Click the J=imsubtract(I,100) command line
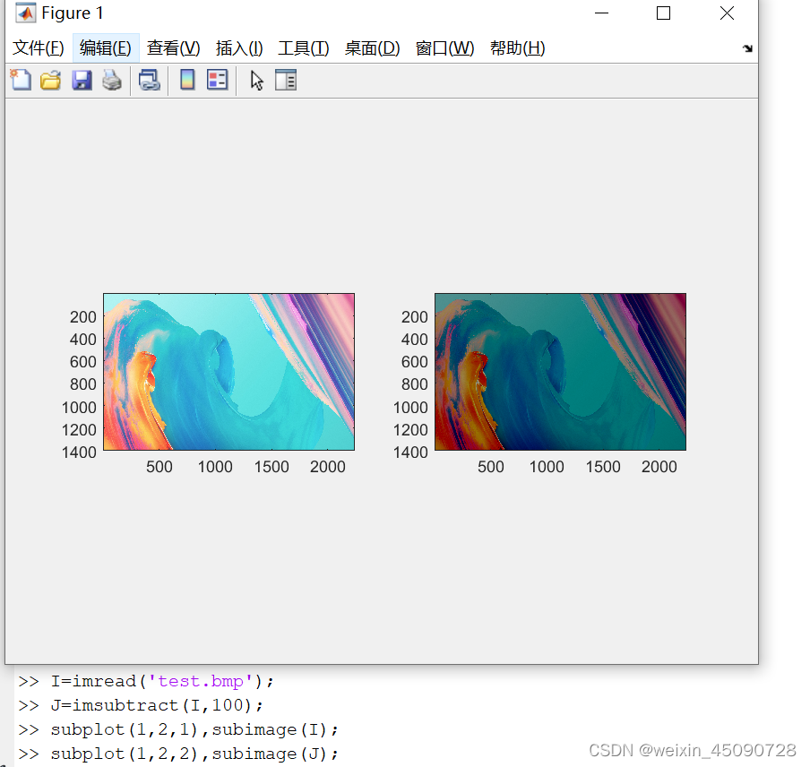The height and width of the screenshot is (767, 810). pyautogui.click(x=157, y=705)
